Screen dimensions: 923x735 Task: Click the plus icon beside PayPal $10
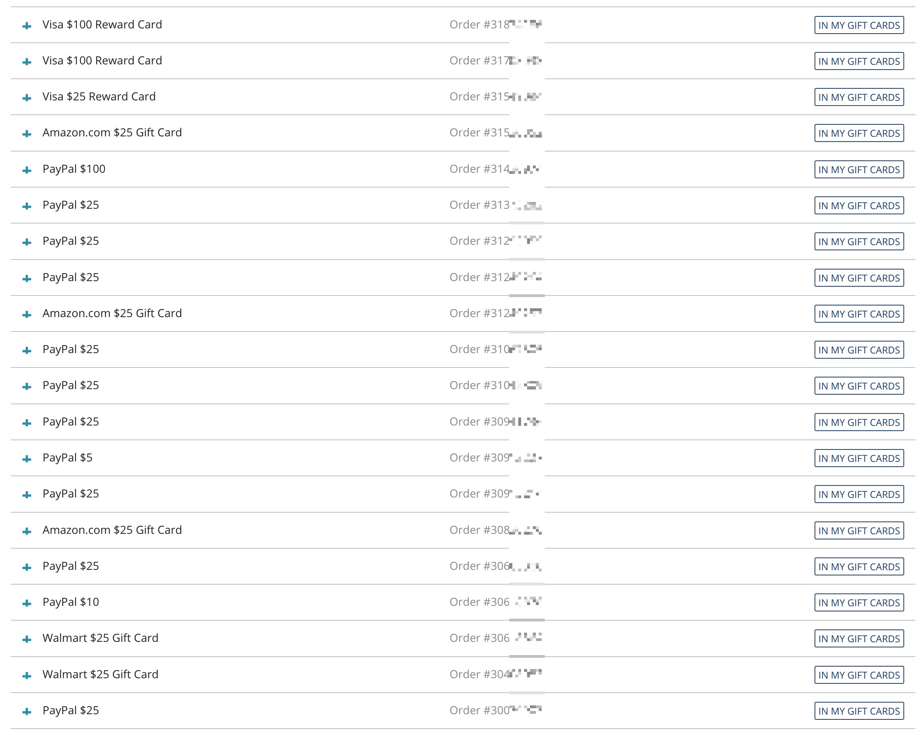point(27,603)
